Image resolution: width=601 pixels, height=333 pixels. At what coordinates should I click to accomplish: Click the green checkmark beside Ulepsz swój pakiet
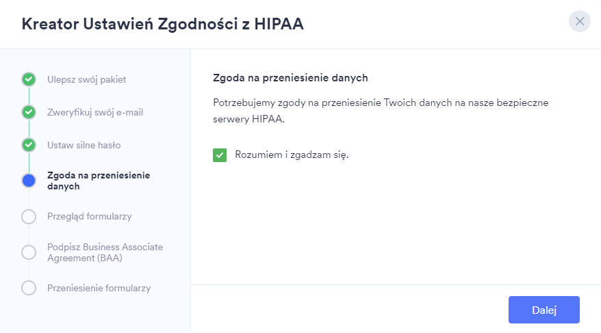click(29, 79)
